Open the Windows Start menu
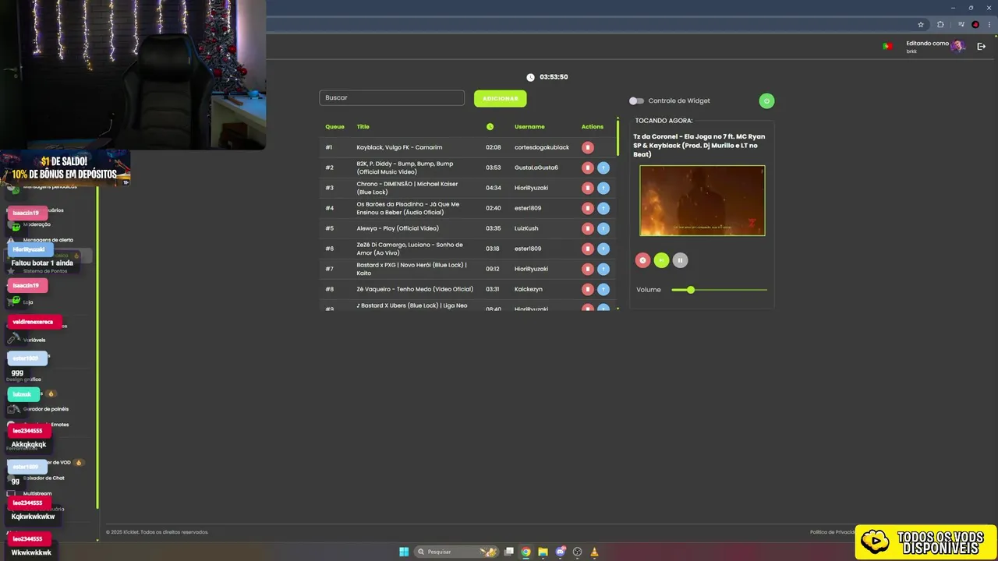 (x=404, y=552)
